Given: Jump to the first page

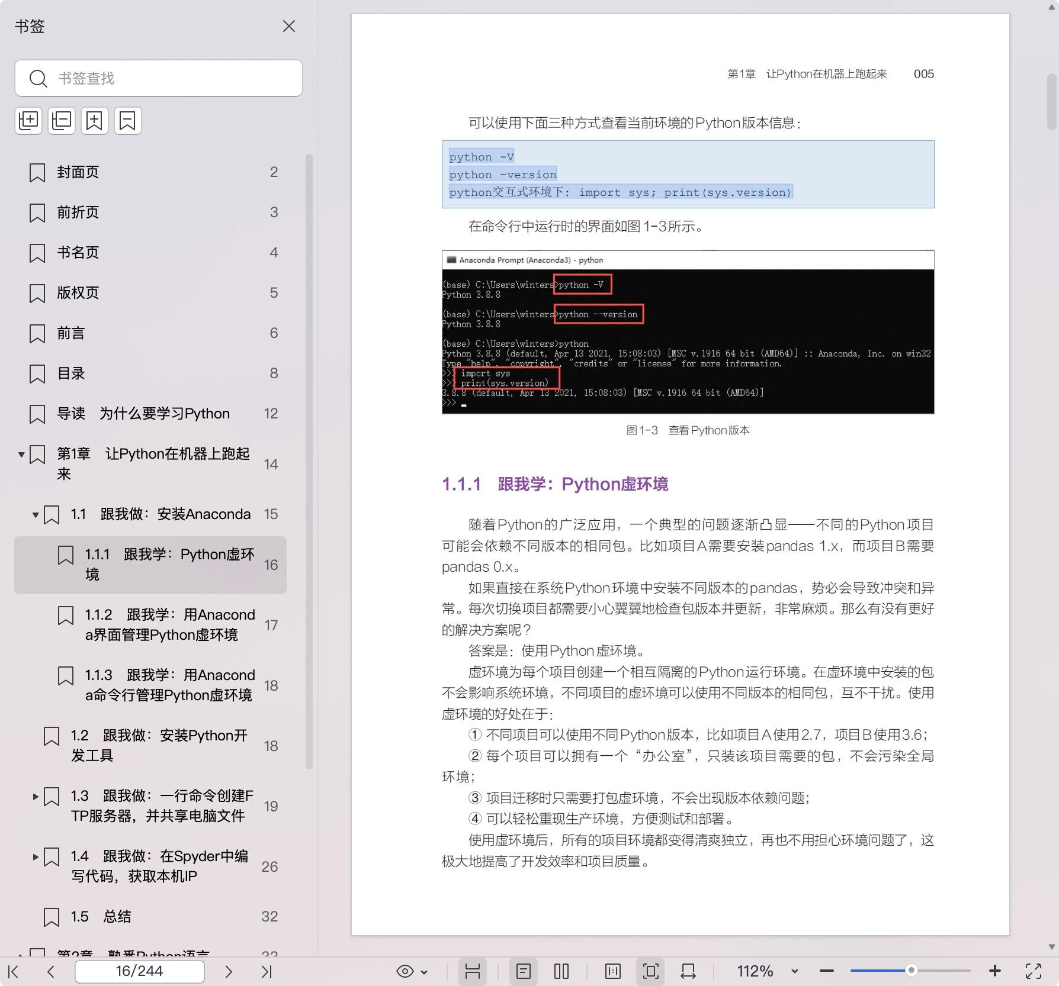Looking at the screenshot, I should click(14, 971).
